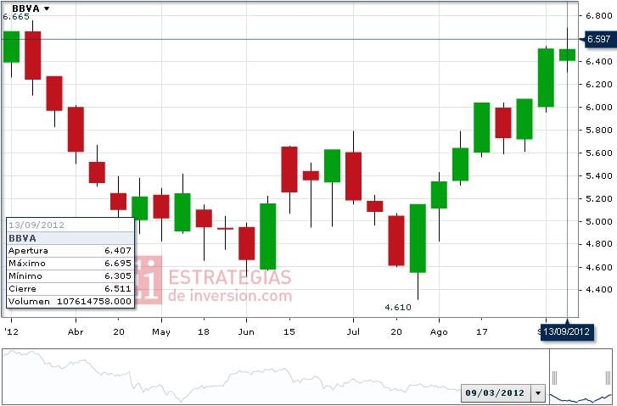The width and height of the screenshot is (617, 406).
Task: Click the 5.200 price axis label
Action: (x=599, y=198)
